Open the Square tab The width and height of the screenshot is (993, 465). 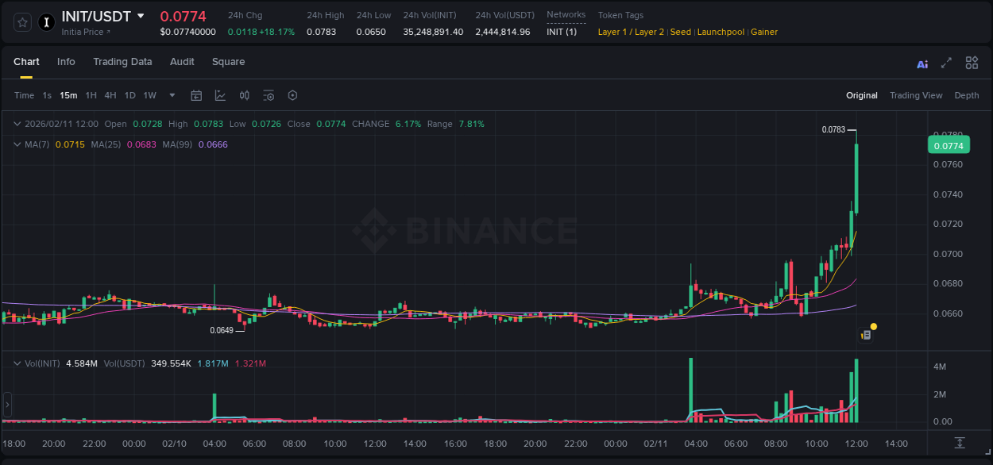pos(228,62)
